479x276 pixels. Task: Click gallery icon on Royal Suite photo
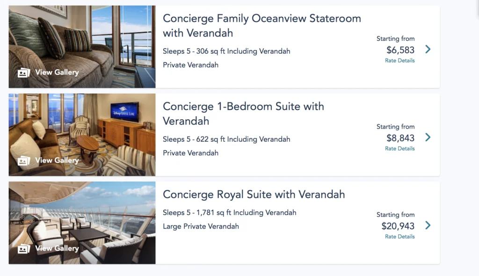(23, 248)
